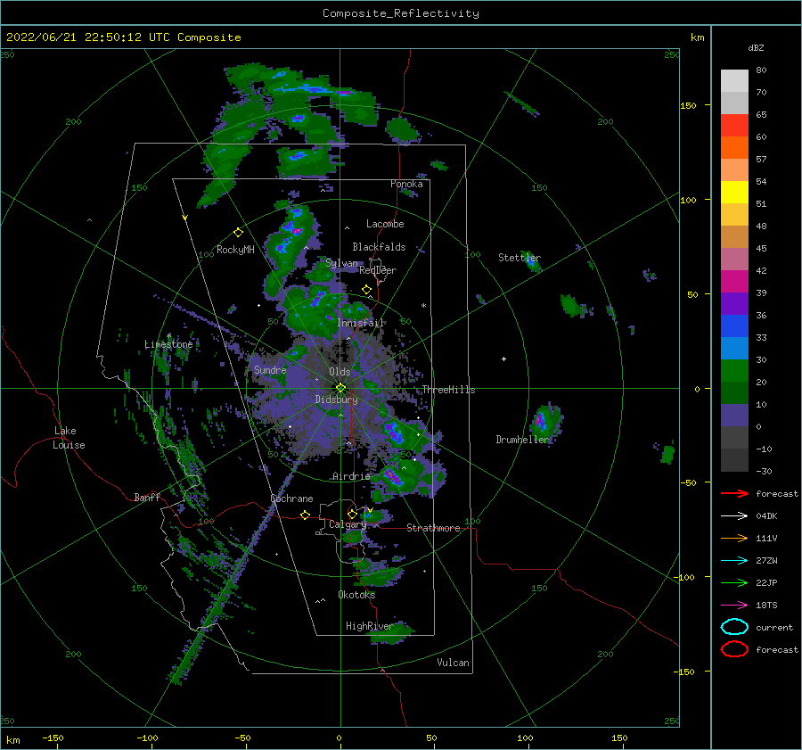Select the 0 dBZ purple color swatch
The image size is (802, 750).
734,416
